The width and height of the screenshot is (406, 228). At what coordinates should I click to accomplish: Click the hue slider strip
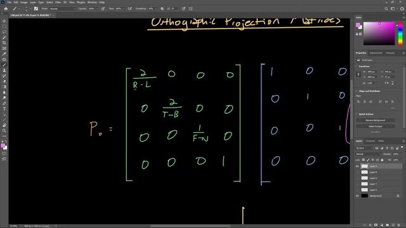click(400, 34)
